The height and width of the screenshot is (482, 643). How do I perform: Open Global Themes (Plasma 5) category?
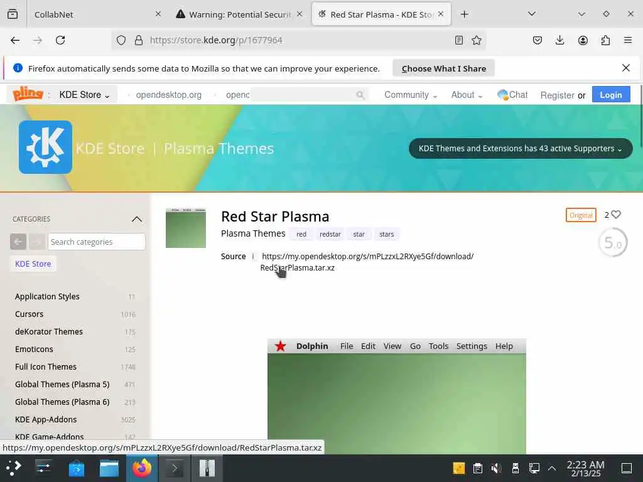(x=62, y=385)
